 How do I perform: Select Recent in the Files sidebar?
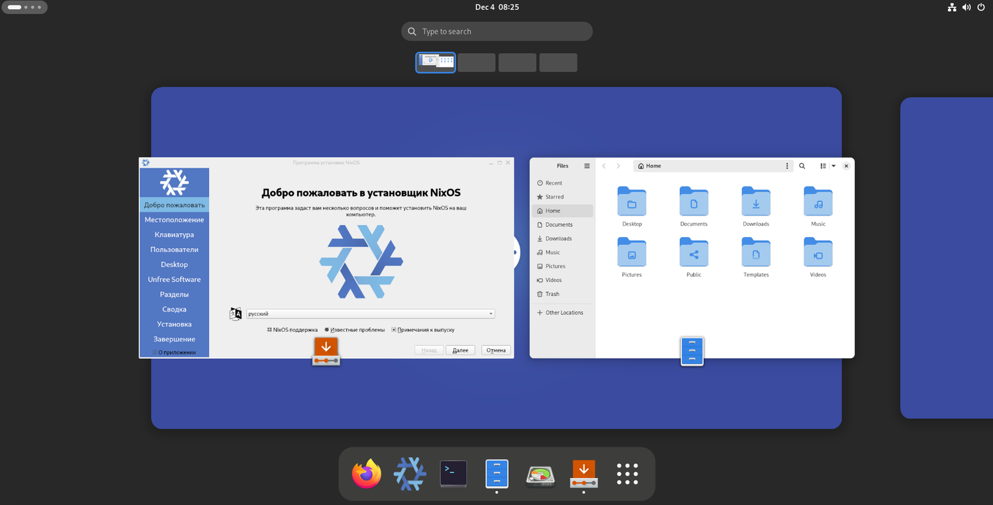(x=563, y=183)
